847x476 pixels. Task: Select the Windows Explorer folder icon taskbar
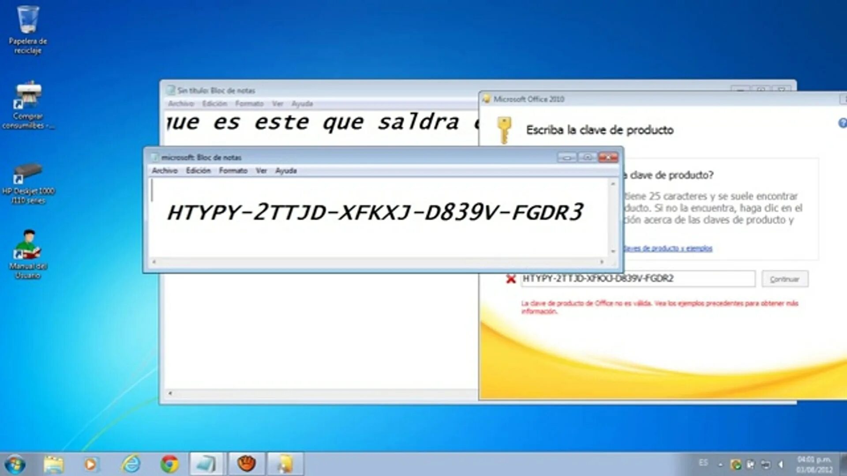[53, 462]
